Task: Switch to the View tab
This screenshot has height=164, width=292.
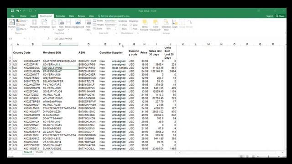Action: tap(91, 16)
